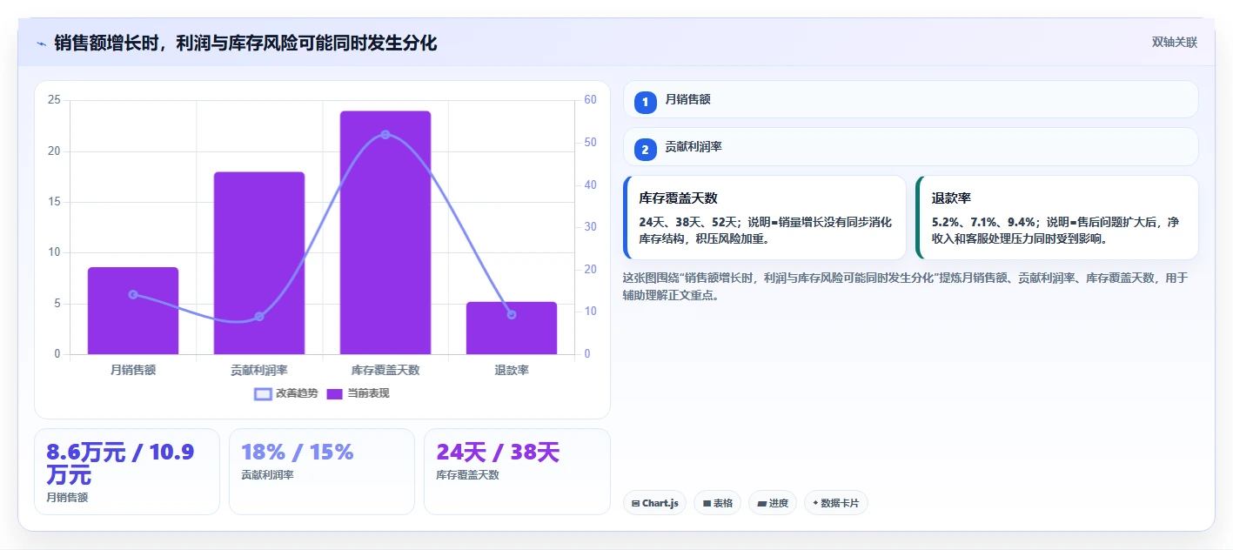The height and width of the screenshot is (550, 1233).
Task: Click the star icon in 数据卡片 tag
Action: click(x=815, y=503)
